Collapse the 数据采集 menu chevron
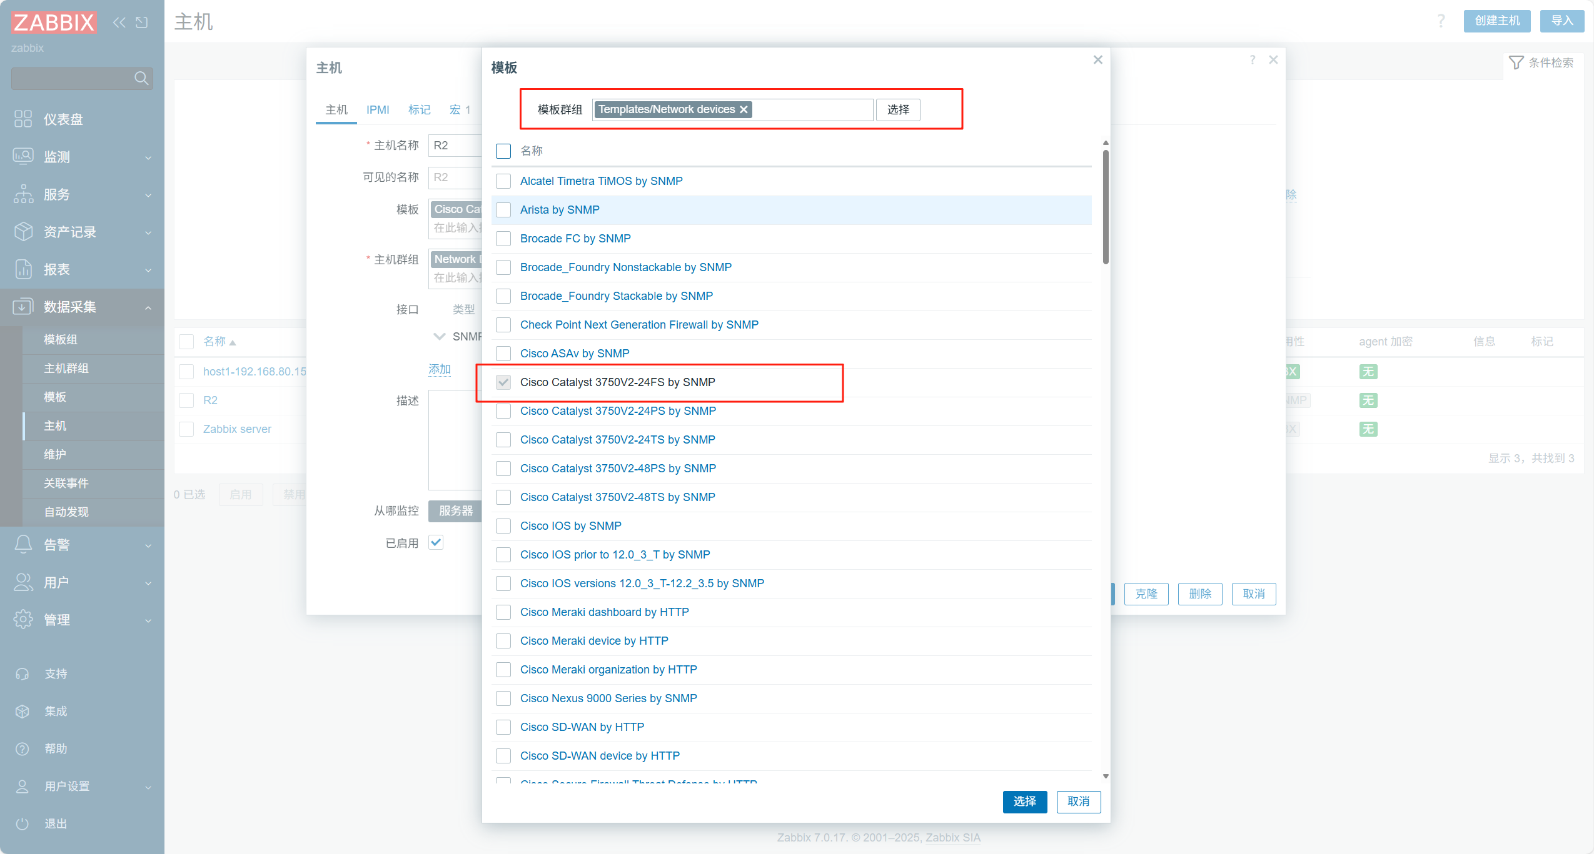This screenshot has width=1594, height=854. (148, 307)
